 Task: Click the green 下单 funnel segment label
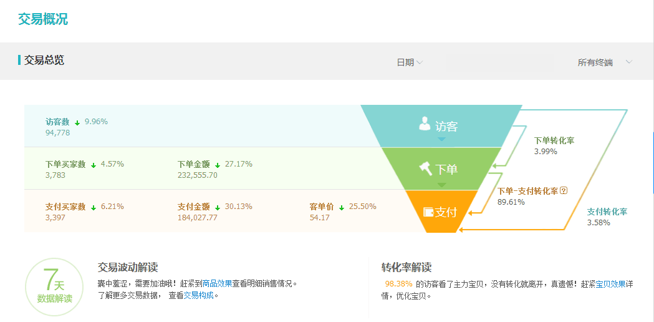click(446, 169)
